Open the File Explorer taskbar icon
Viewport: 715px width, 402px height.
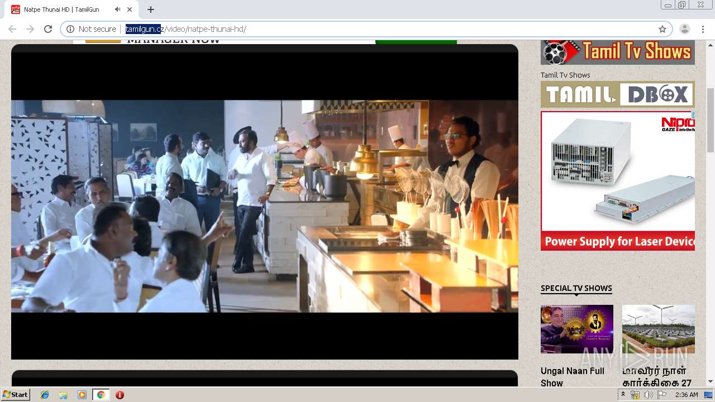click(63, 395)
